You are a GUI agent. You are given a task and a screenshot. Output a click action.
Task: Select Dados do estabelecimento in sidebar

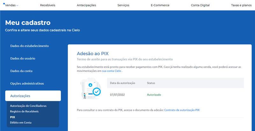(29, 46)
